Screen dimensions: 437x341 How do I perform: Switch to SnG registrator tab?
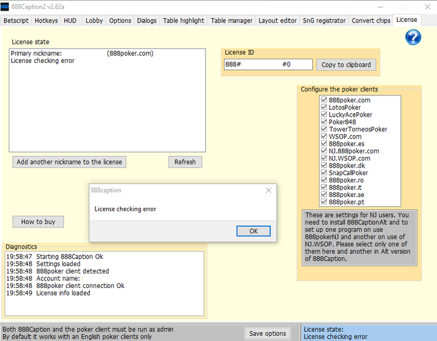coord(324,21)
